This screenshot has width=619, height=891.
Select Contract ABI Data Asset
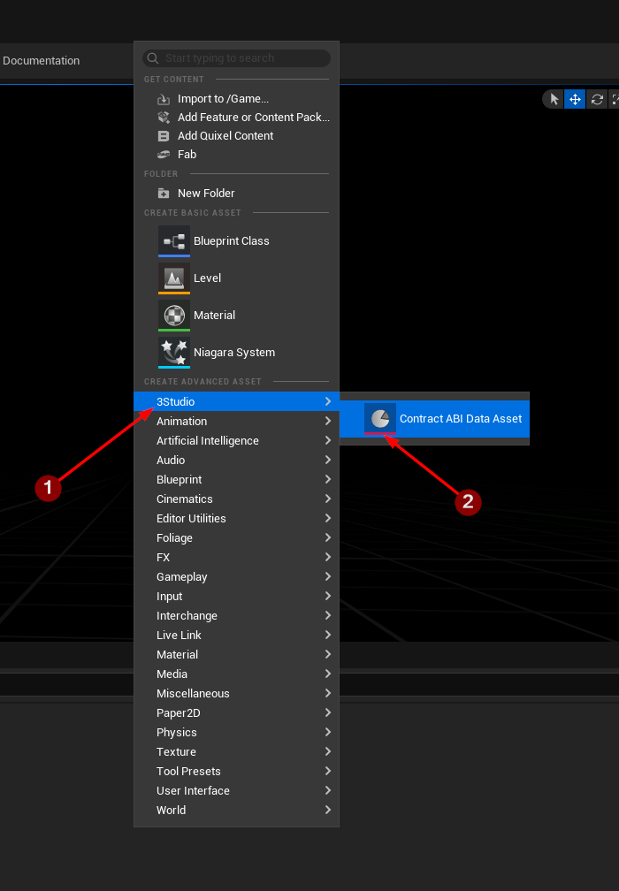click(x=435, y=419)
